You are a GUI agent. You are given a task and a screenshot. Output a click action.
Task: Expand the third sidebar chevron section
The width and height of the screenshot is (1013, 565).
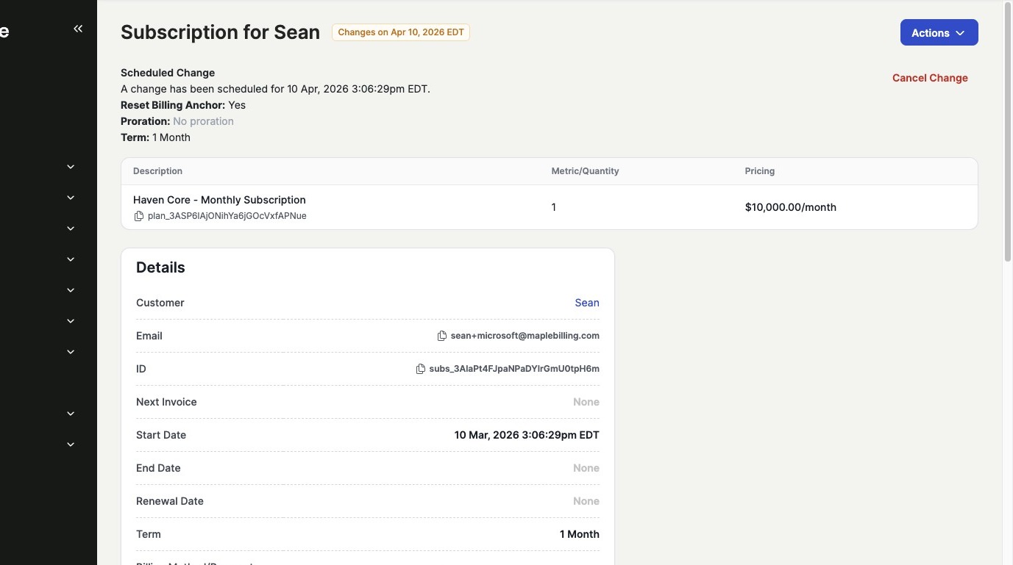tap(71, 228)
